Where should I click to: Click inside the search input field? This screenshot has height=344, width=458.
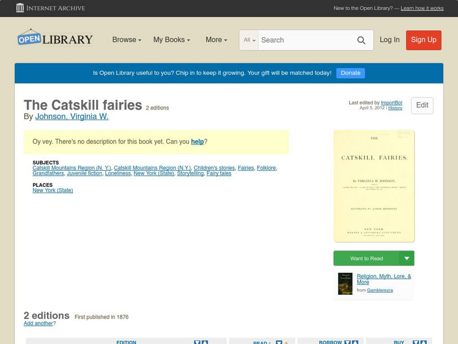point(303,40)
